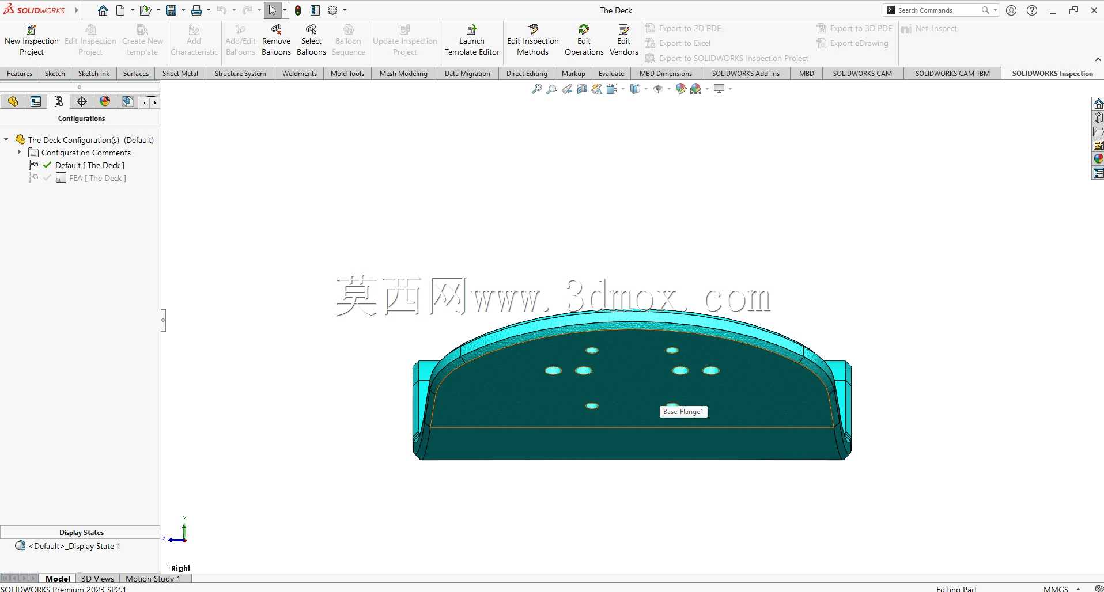Toggle the Select cursor tool
Image resolution: width=1104 pixels, height=592 pixels.
point(272,10)
